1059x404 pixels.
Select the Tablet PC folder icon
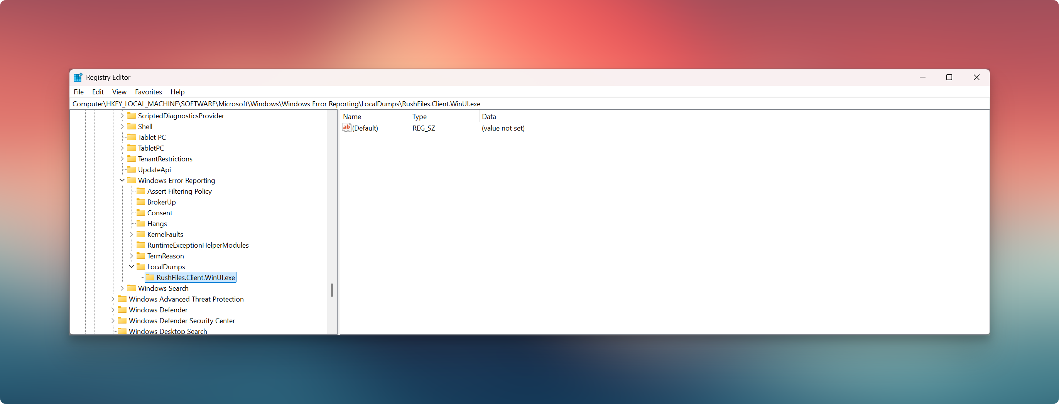[132, 137]
